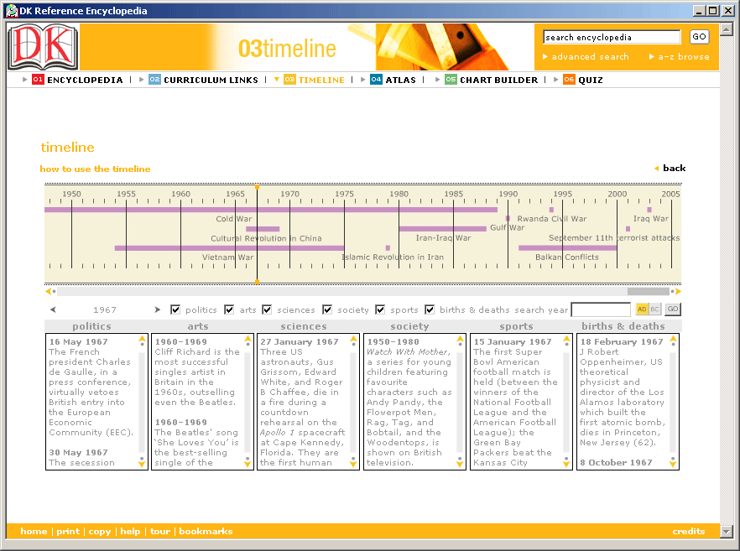Click the copy link in footer
Viewport: 740px width, 551px height.
[x=100, y=531]
